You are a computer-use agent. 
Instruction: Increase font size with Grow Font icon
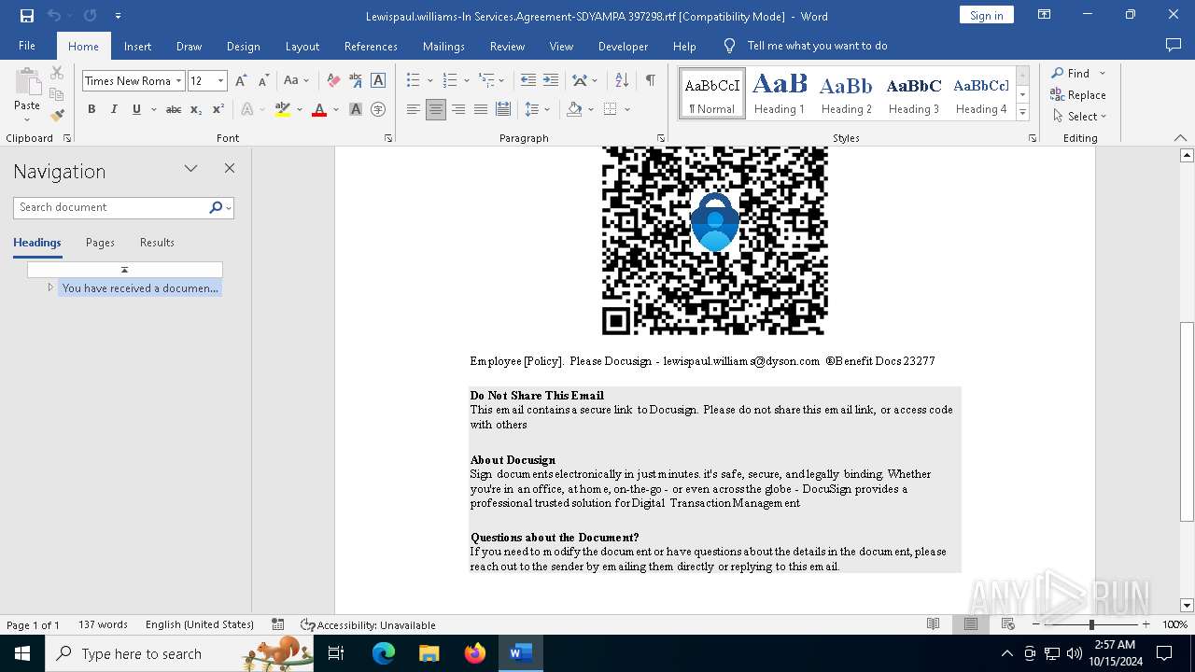241,81
